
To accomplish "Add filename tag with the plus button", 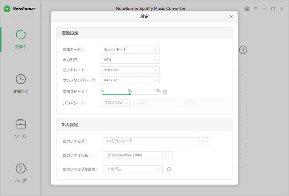I will (169, 155).
